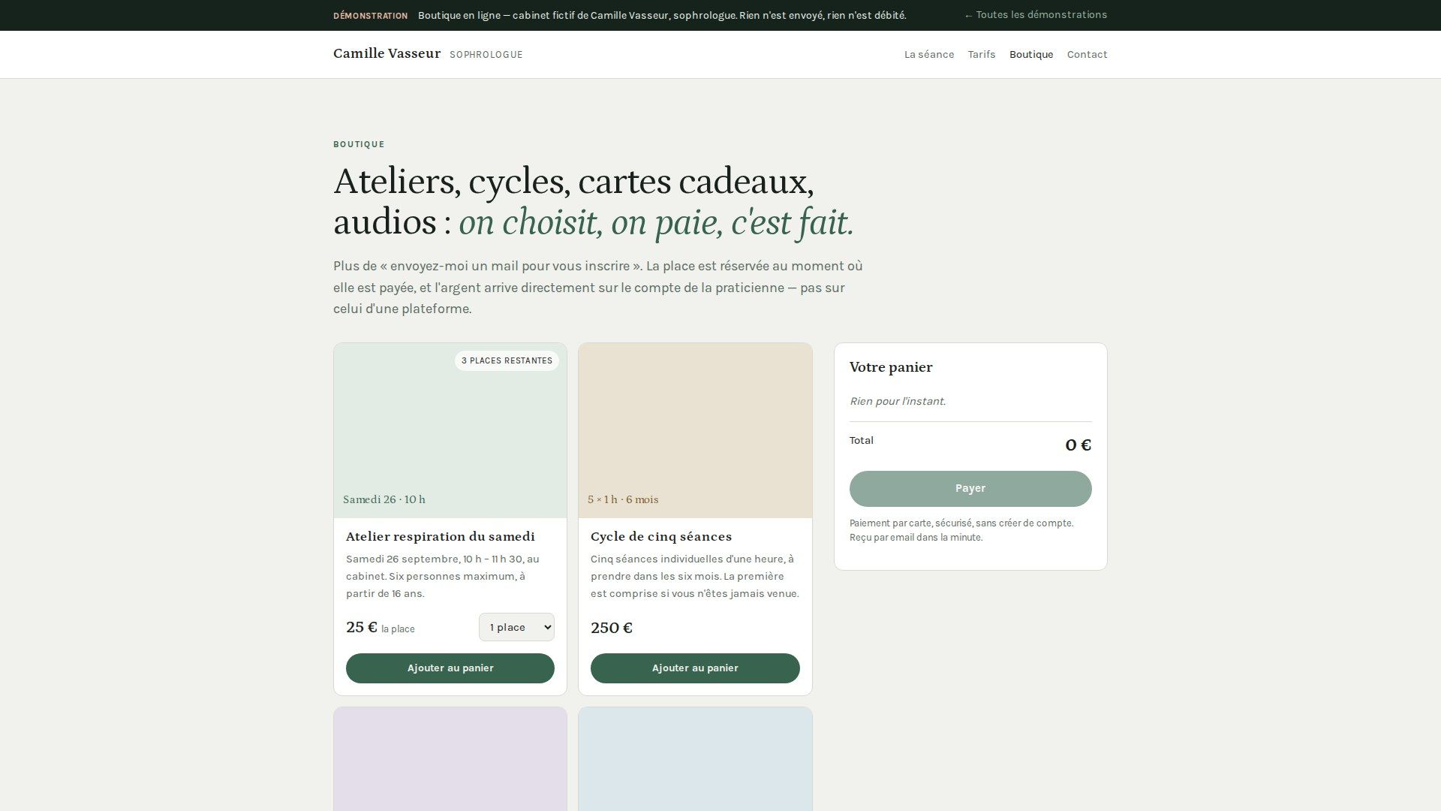Image resolution: width=1441 pixels, height=811 pixels.
Task: Click the beige Cycle de cinq séances image
Action: pyautogui.click(x=695, y=430)
